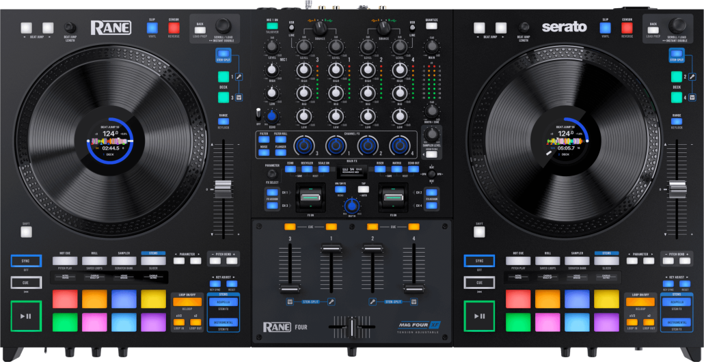The image size is (704, 362).
Task: Hit the red performance pad on left deck
Action: pos(65,299)
